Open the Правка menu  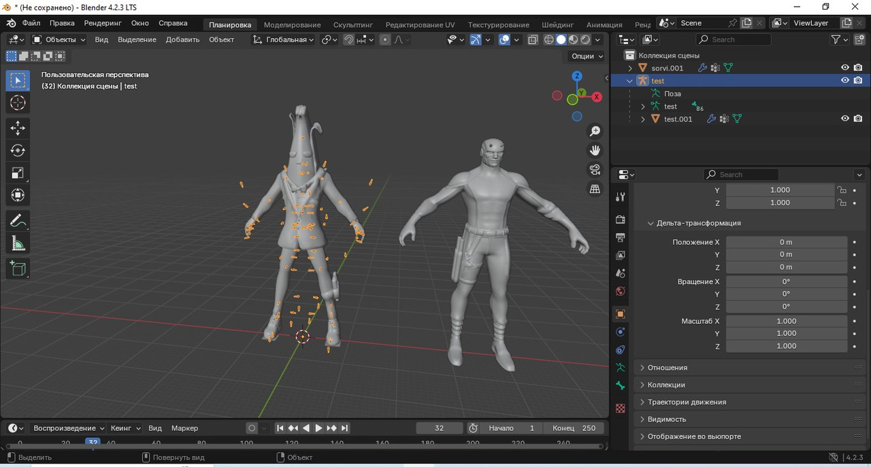click(62, 23)
